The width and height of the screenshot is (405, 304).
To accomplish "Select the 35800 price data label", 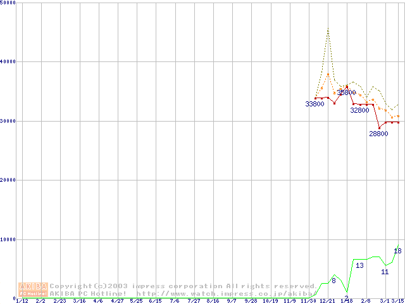I will click(x=346, y=92).
